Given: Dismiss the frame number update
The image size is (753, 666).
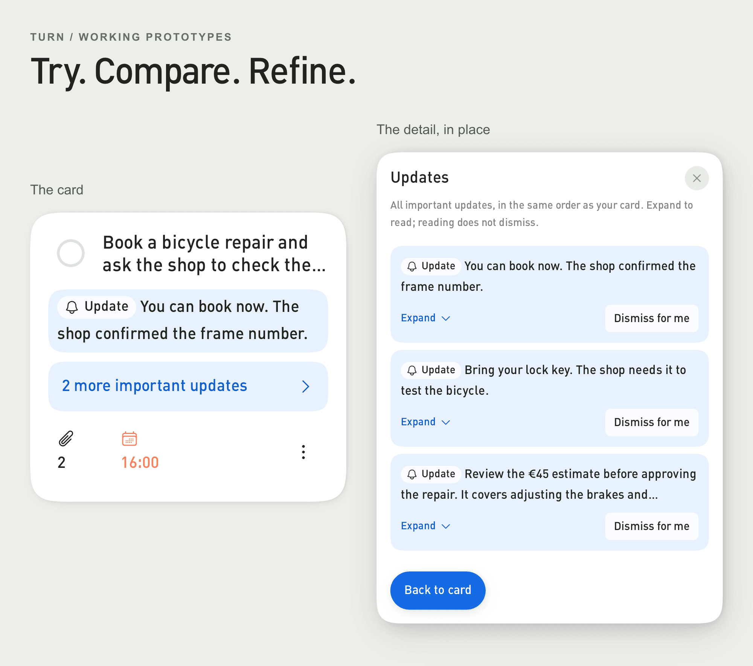Looking at the screenshot, I should (x=652, y=318).
